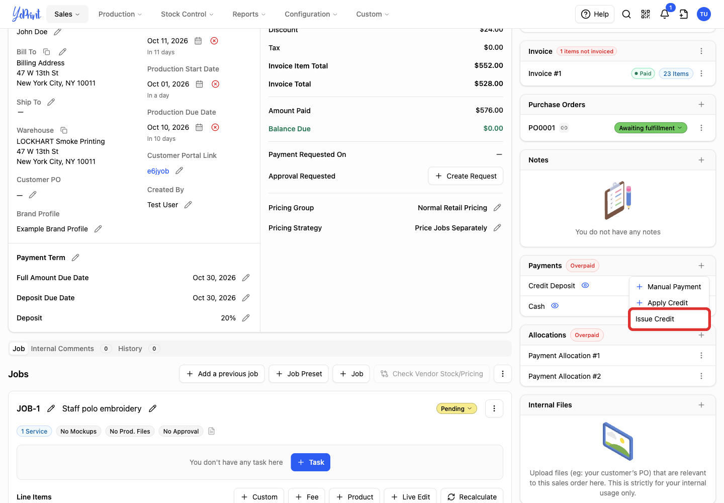This screenshot has height=503, width=724.
Task: Open the Reports dropdown
Action: coord(249,14)
